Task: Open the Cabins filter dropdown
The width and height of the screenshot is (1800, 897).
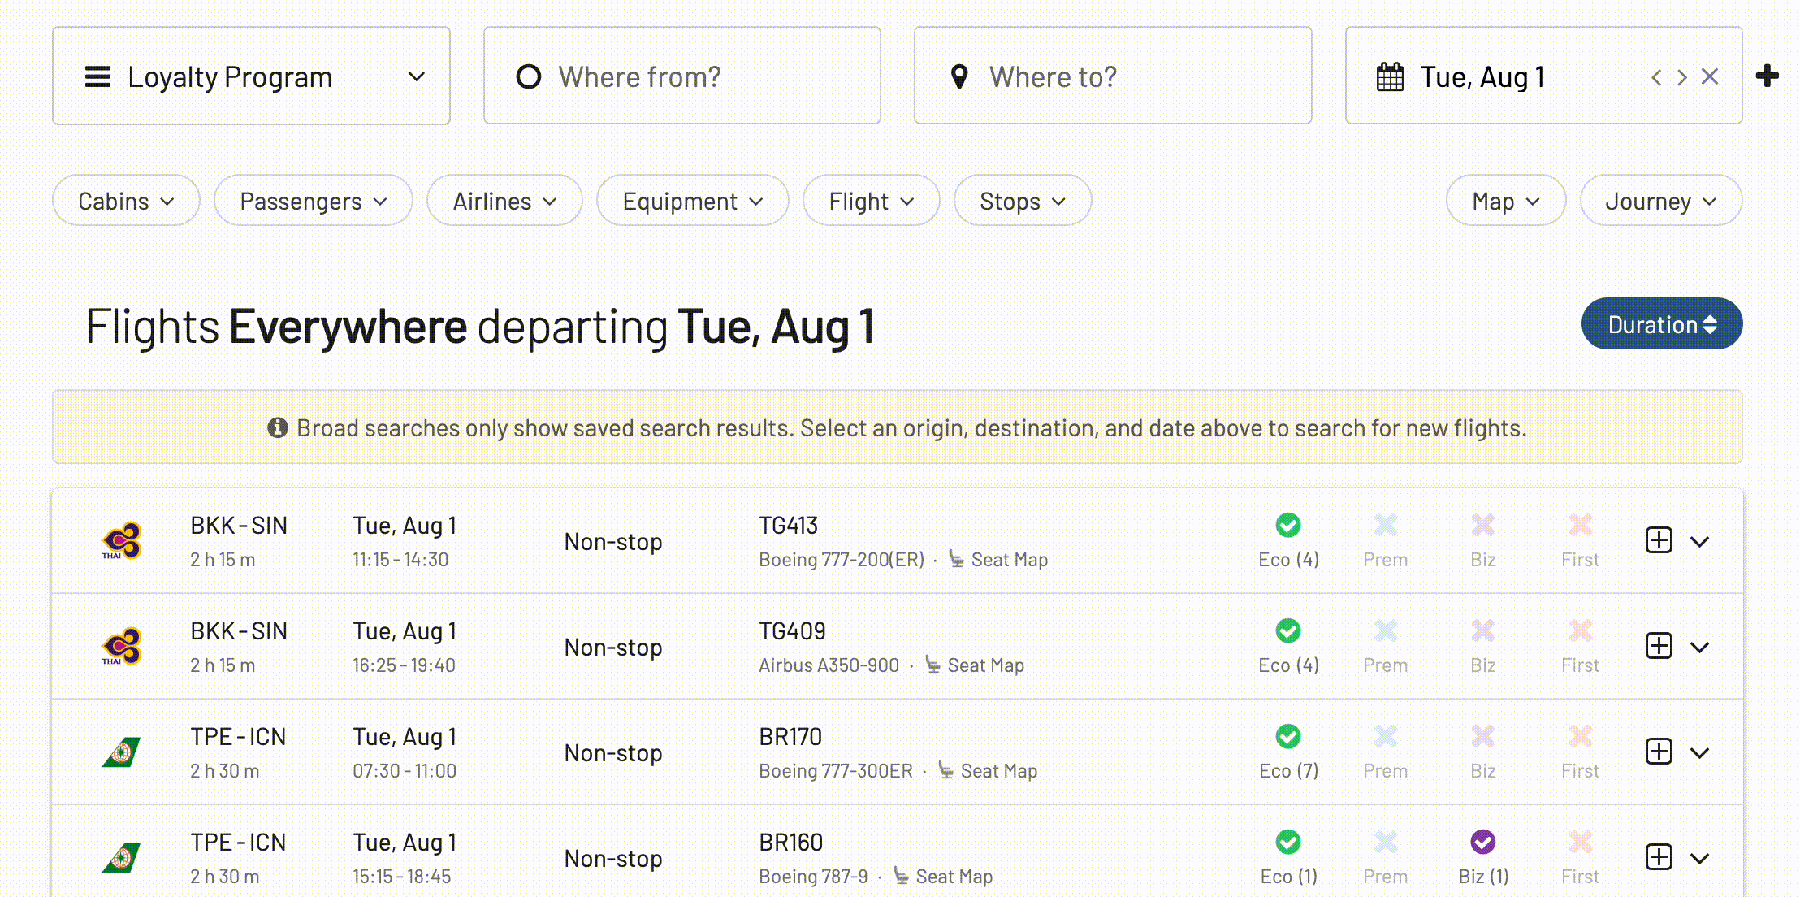Action: click(x=126, y=201)
